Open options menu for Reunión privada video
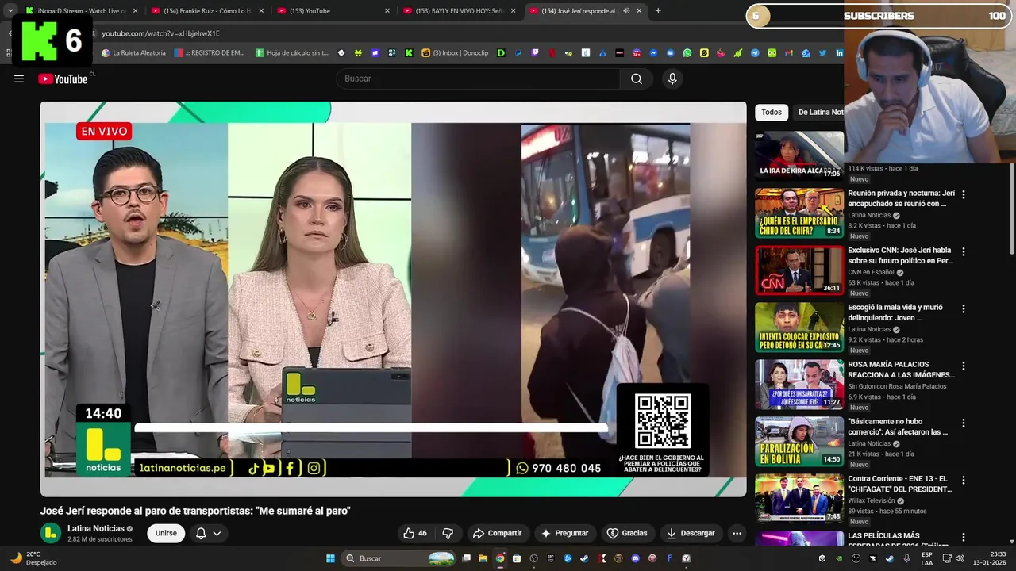The image size is (1016, 571). [x=964, y=194]
